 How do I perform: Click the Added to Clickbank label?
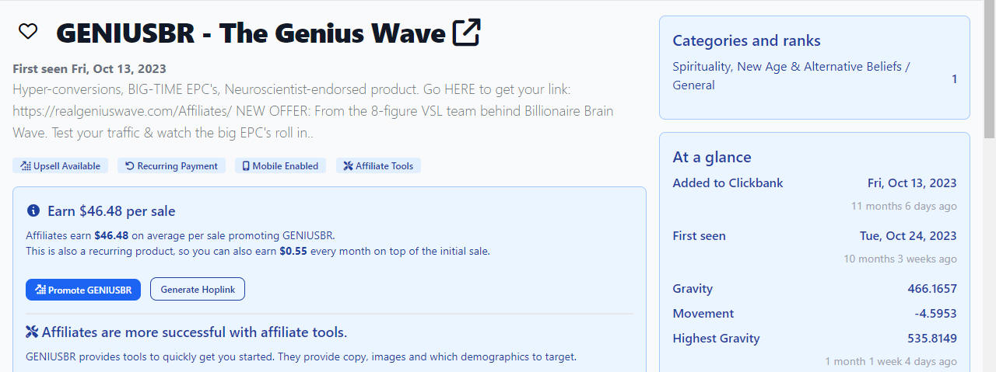[x=728, y=183]
